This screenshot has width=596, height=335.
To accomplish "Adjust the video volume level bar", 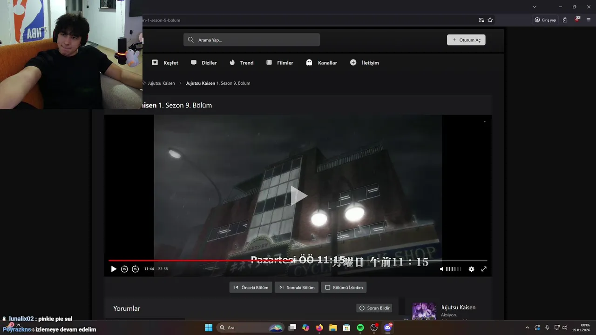I will point(454,269).
